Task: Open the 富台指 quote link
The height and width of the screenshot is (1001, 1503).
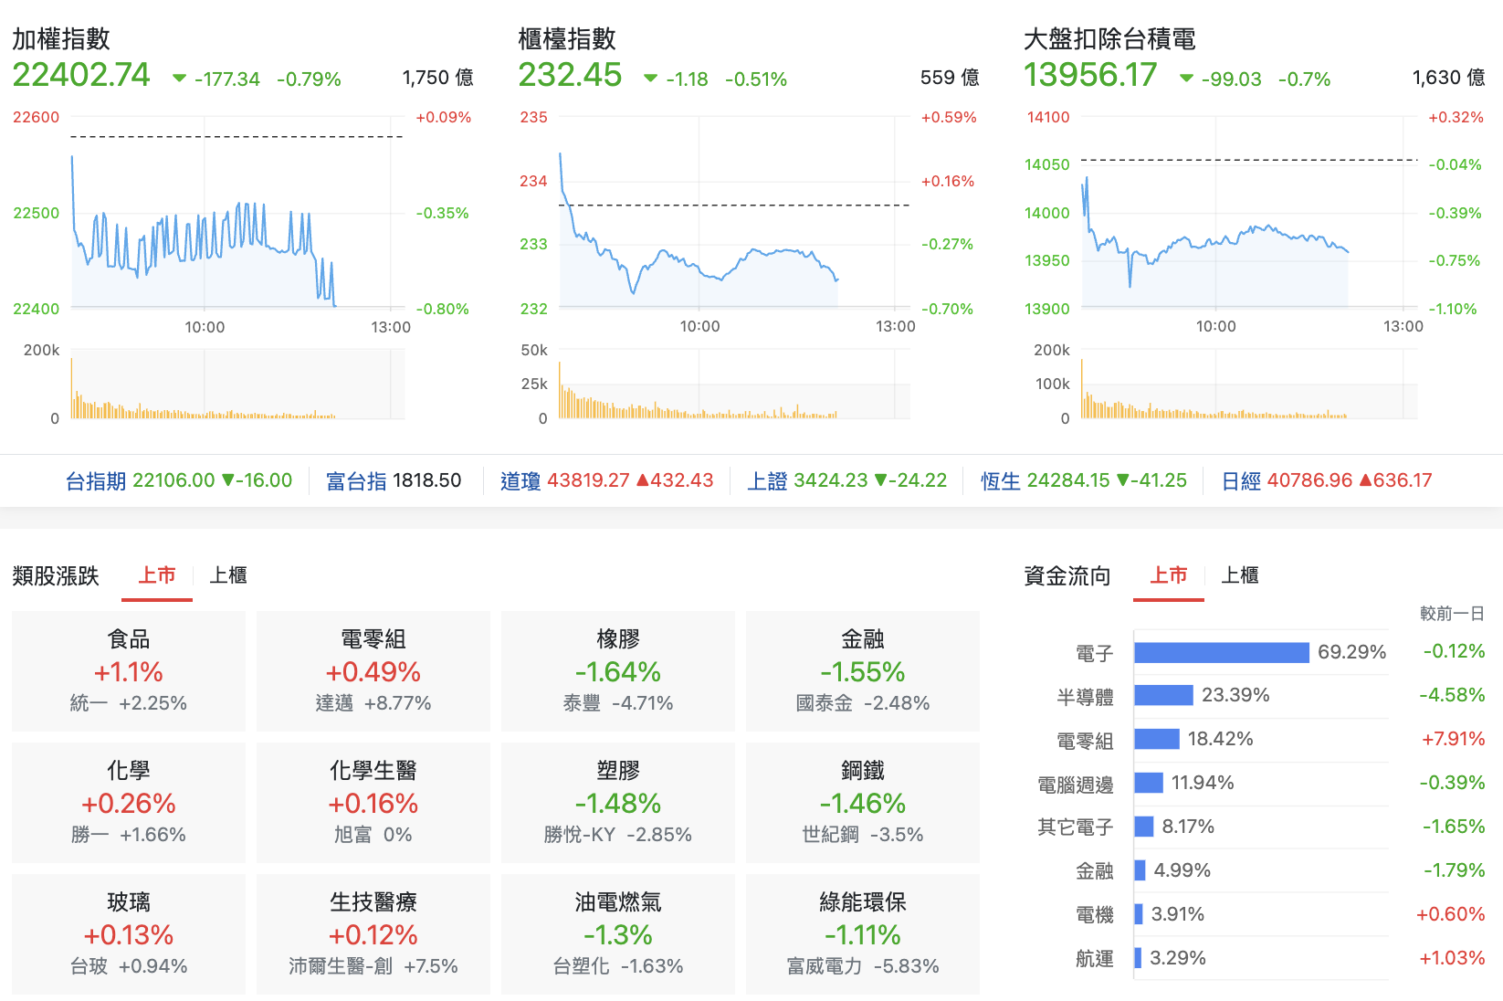Action: pyautogui.click(x=394, y=480)
